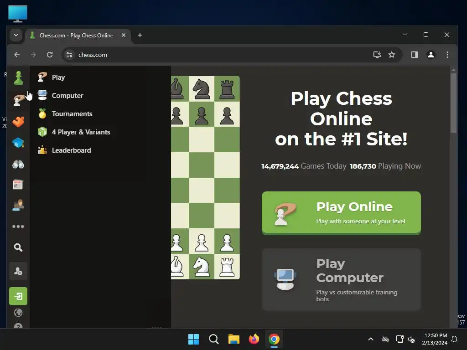Open the Puzzles orange piece sidebar icon
467x350 pixels.
(x=18, y=122)
